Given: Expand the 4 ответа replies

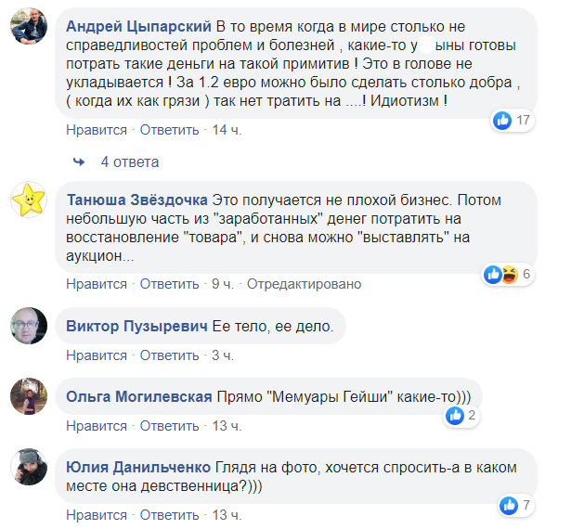Looking at the screenshot, I should tap(129, 161).
